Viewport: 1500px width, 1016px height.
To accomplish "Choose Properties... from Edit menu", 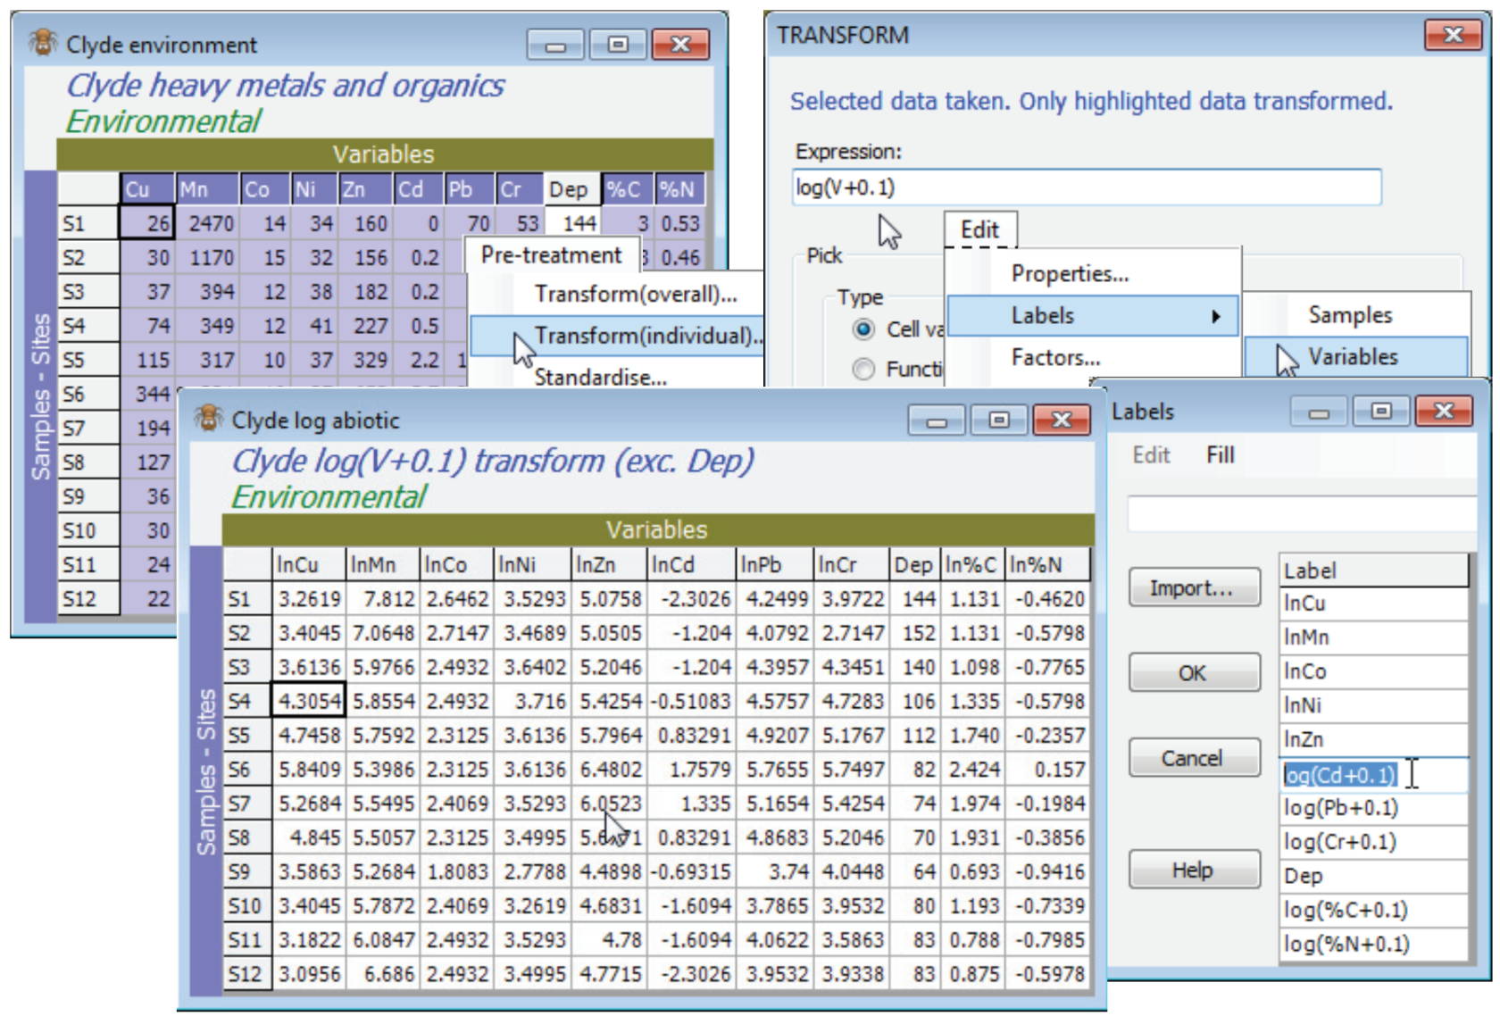I will click(1070, 274).
